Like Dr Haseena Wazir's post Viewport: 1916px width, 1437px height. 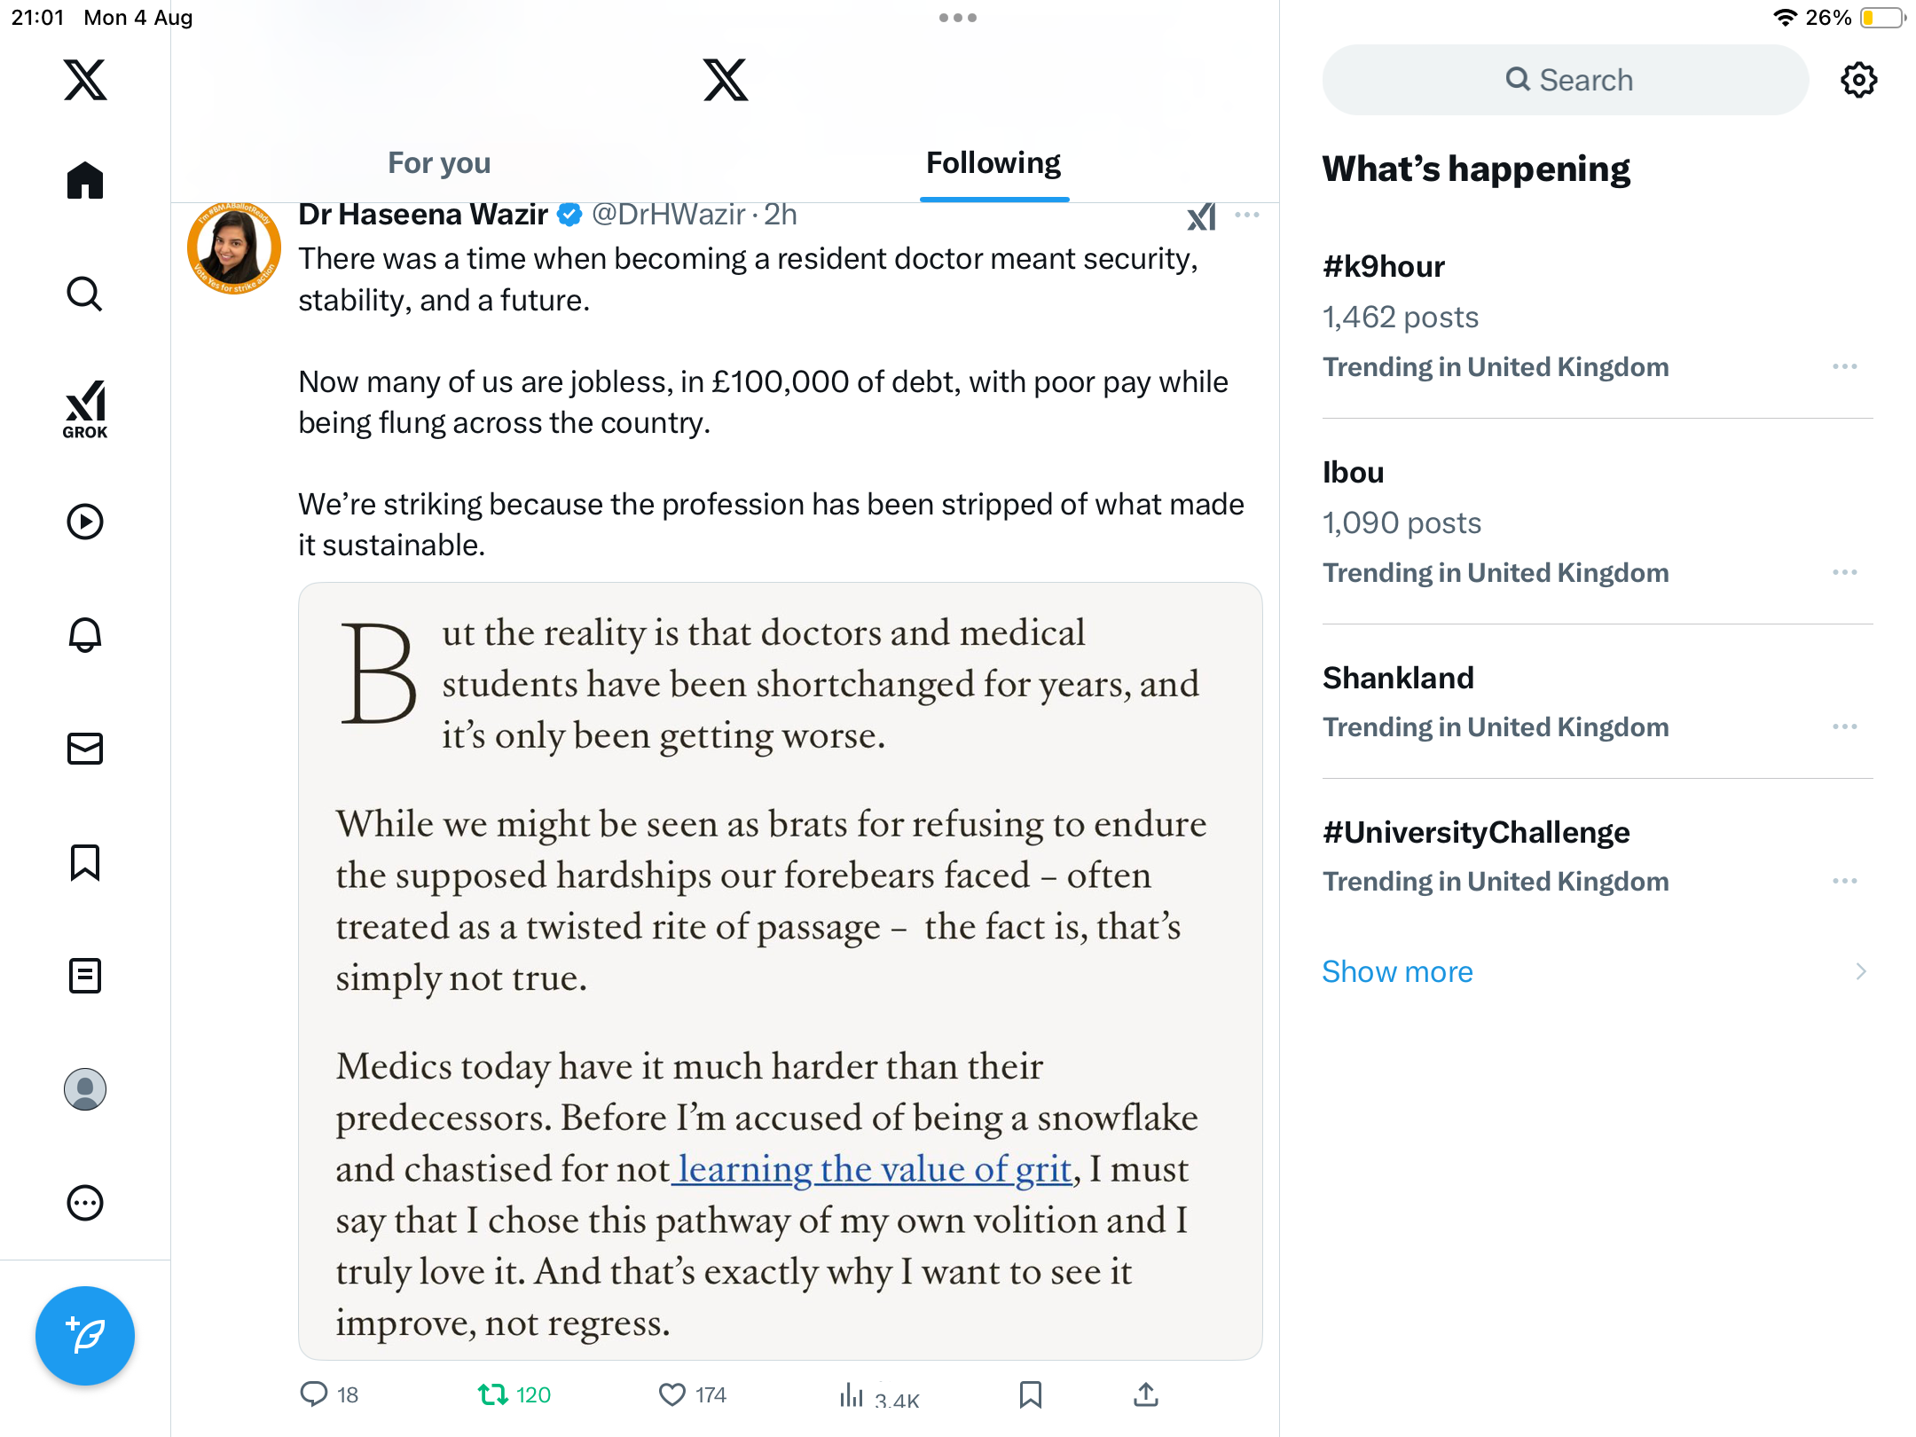coord(672,1394)
